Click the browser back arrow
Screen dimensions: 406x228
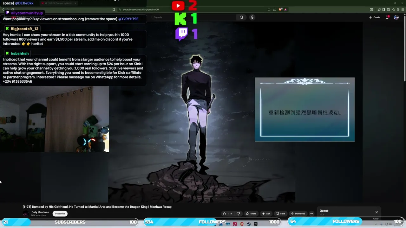click(x=3, y=9)
